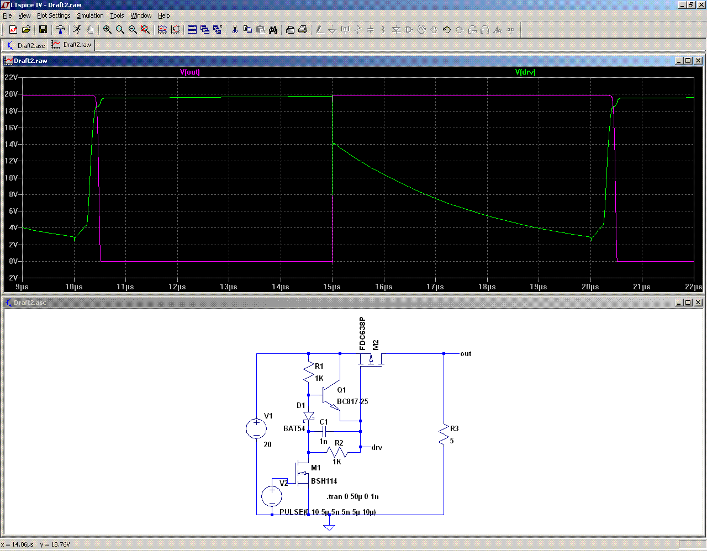
Task: Click the Draft2.asc schematic window title bar
Action: click(331, 303)
